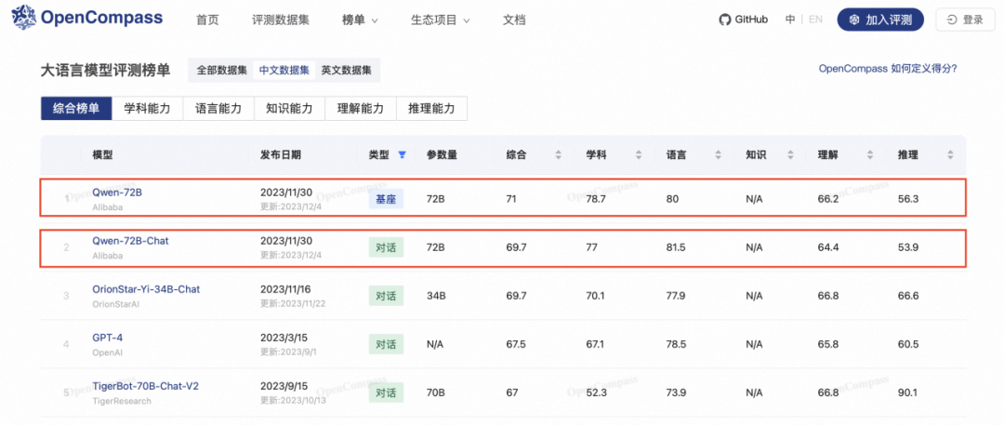Screen dimensions: 1004x425
Task: Click the 大语言模型评测榜单 heading
Action: (x=106, y=70)
